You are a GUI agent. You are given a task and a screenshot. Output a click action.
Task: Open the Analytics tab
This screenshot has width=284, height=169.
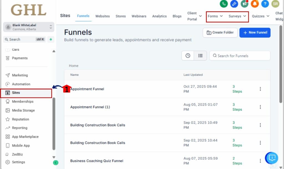click(x=159, y=16)
